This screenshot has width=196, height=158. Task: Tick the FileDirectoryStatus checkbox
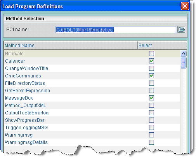point(151,83)
